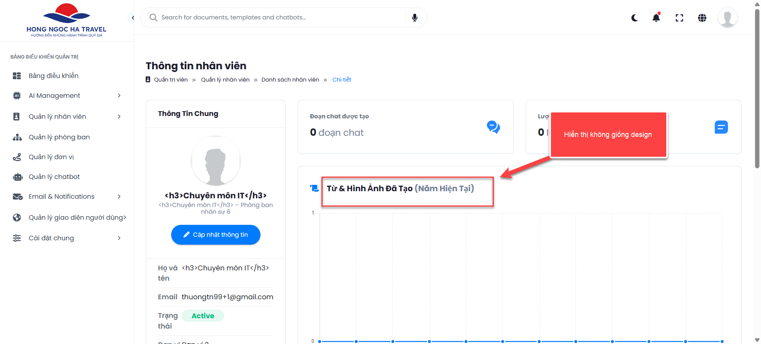Go to Danh sách nhân viên breadcrumb
The width and height of the screenshot is (761, 344).
point(290,80)
